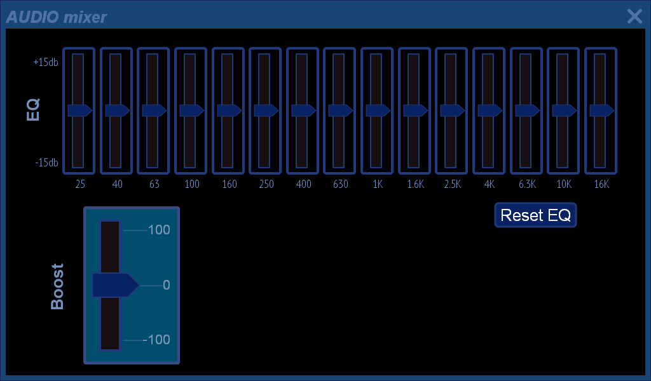Click the 4K EQ slider handle
The image size is (651, 381).
pyautogui.click(x=489, y=110)
